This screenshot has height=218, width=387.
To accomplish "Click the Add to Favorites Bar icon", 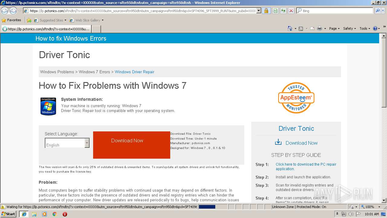I will click(29, 20).
